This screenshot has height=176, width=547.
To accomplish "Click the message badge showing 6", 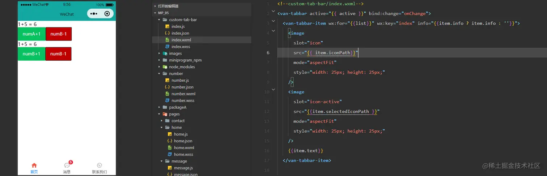I will coord(71,162).
